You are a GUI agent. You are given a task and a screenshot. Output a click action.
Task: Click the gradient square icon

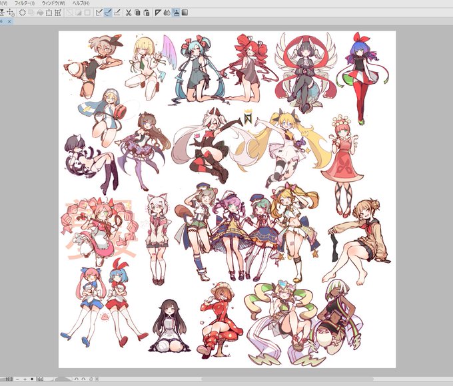point(185,13)
